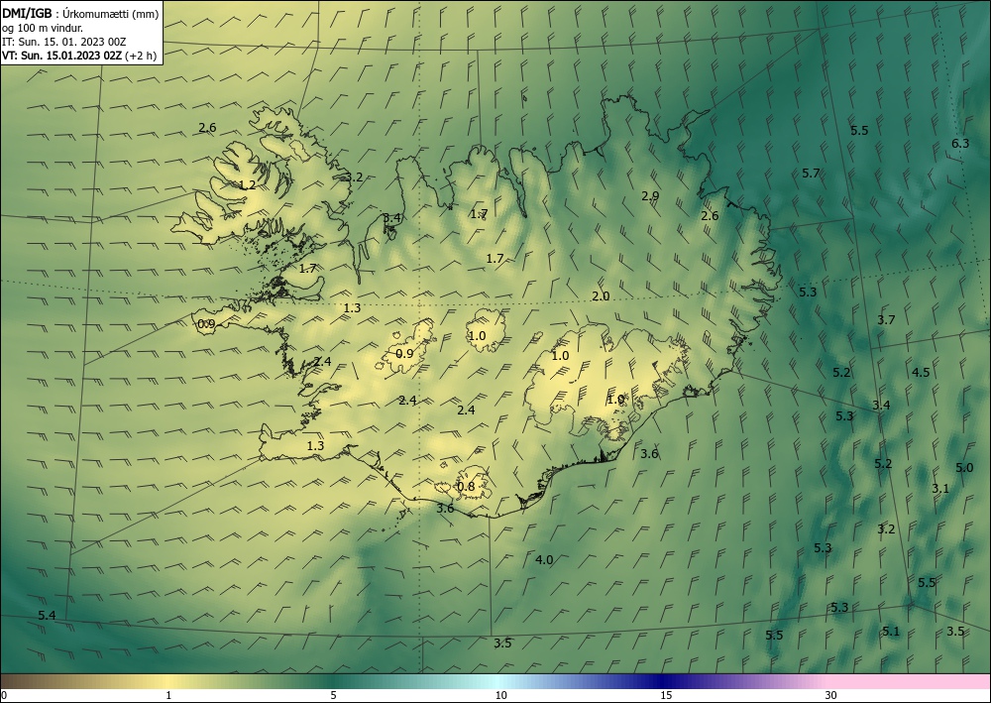The image size is (991, 703).
Task: Click the 2.9 precipitable water value
Action: (650, 196)
